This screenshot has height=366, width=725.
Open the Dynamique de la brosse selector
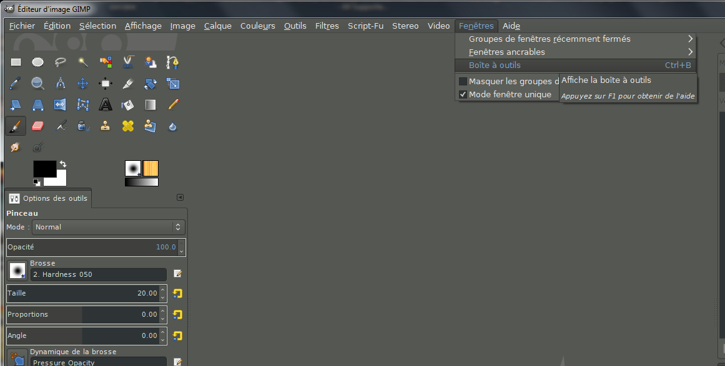[x=17, y=359]
